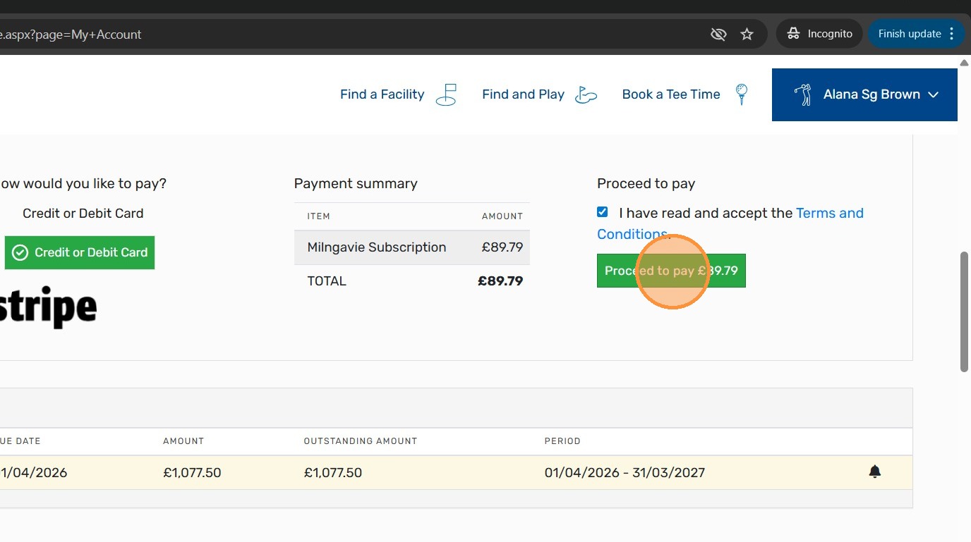Click the tracking protection eye icon
This screenshot has height=542, width=971.
pos(718,34)
